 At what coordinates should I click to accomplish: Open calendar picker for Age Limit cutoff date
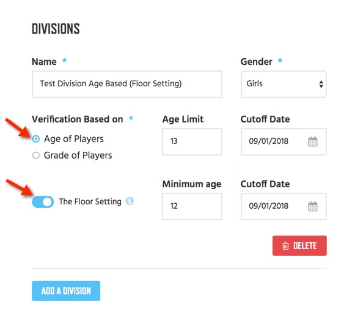tap(312, 141)
